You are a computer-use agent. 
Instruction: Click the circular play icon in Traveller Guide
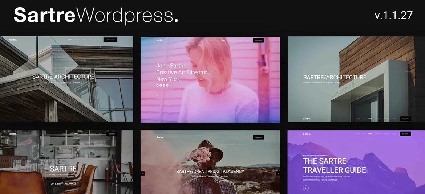tap(306, 188)
